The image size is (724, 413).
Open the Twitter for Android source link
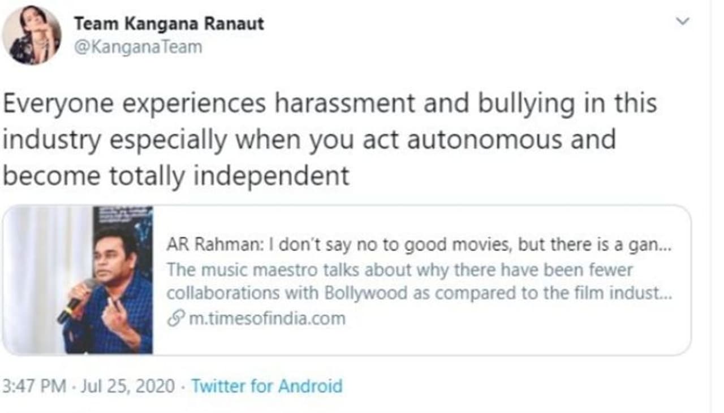point(267,386)
